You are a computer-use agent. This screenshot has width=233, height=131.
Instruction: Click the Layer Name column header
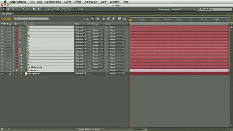click(30, 24)
